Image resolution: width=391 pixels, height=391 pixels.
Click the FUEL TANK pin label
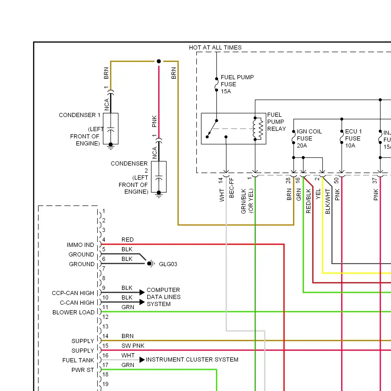pyautogui.click(x=78, y=360)
